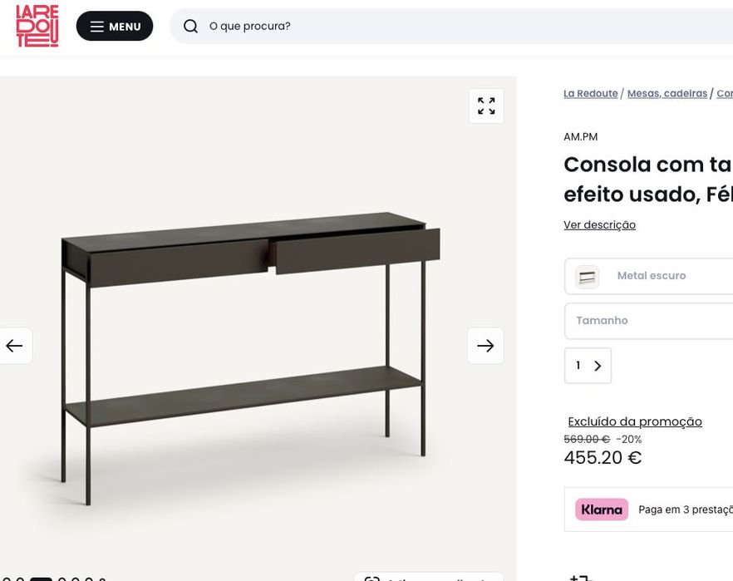Click 'Excluído da promoção' link

[635, 421]
